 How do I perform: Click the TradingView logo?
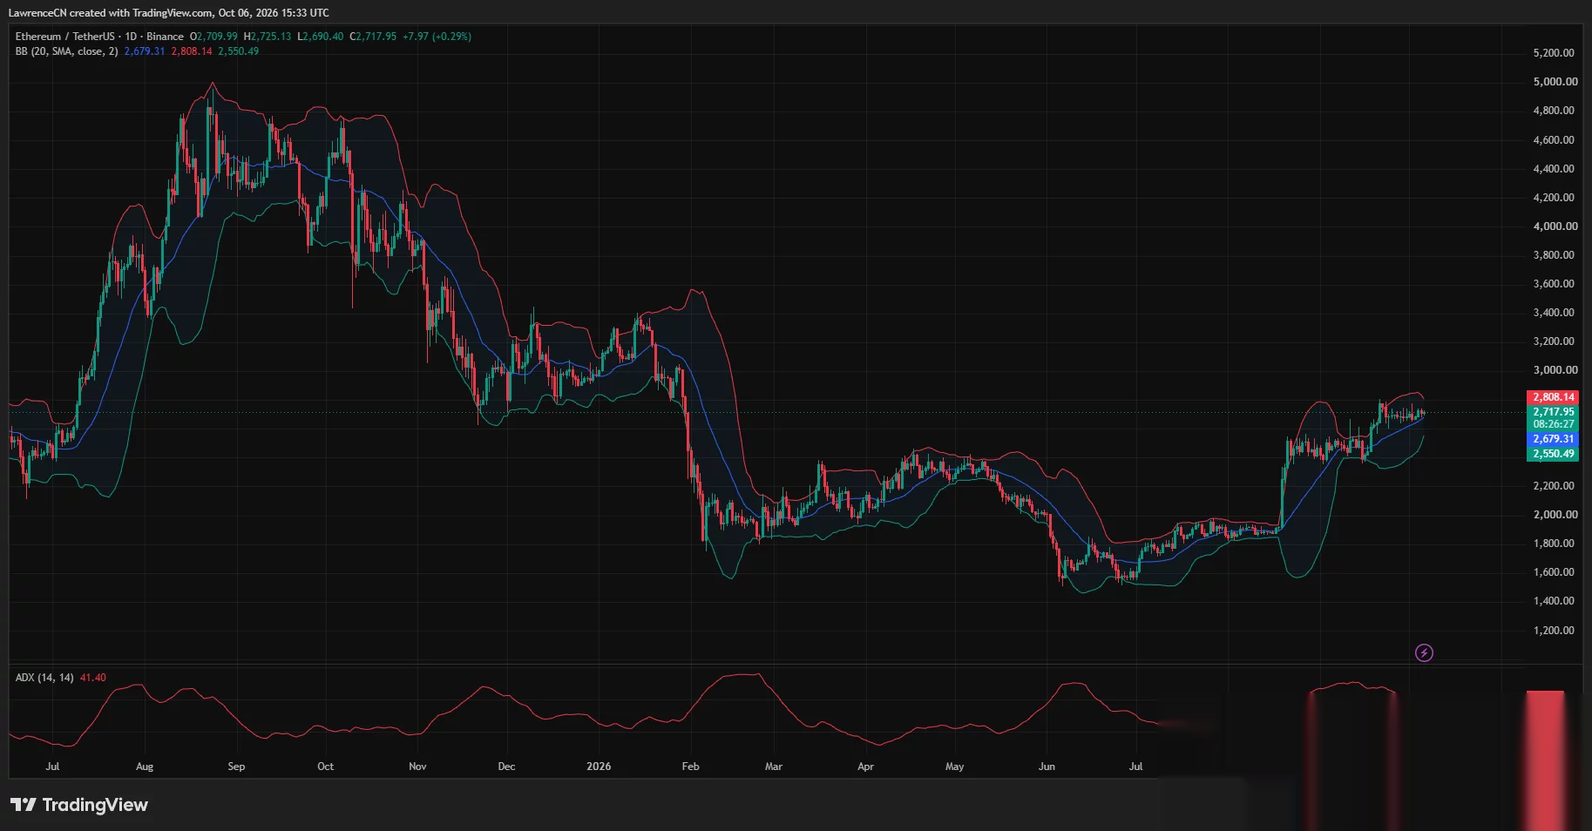(79, 805)
